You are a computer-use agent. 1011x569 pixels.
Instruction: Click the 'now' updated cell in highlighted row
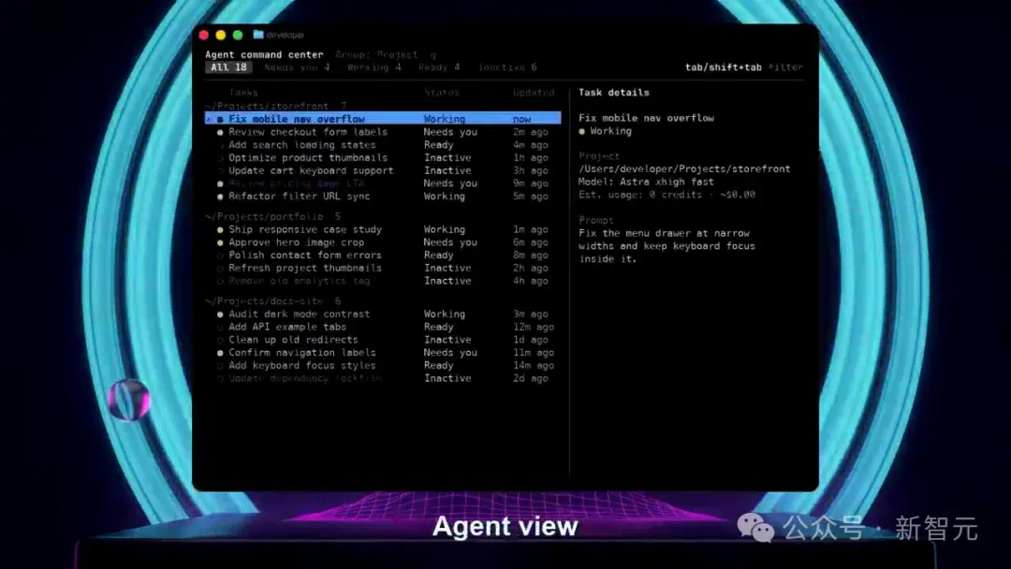tap(521, 119)
